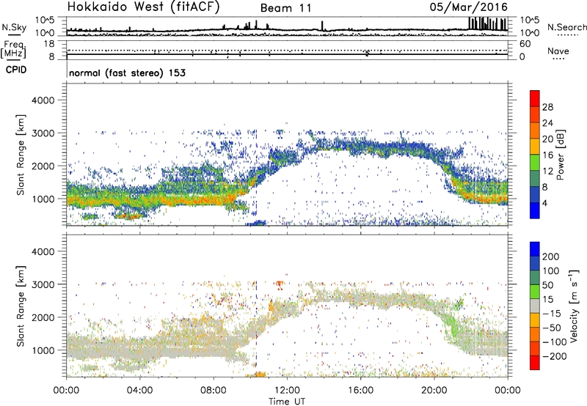Click the 'N.Sky' legend label
This screenshot has width=587, height=406.
(x=14, y=27)
